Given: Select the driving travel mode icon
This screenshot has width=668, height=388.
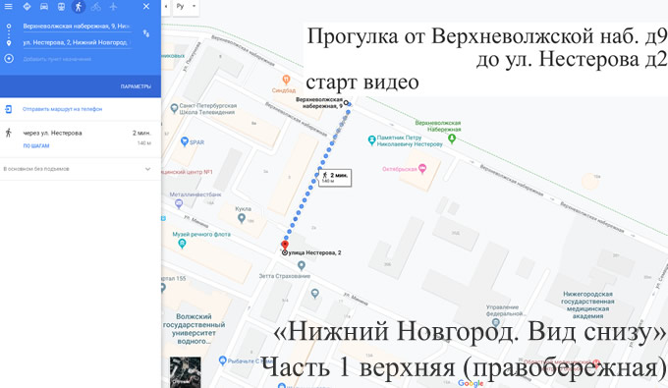Looking at the screenshot, I should pos(44,7).
